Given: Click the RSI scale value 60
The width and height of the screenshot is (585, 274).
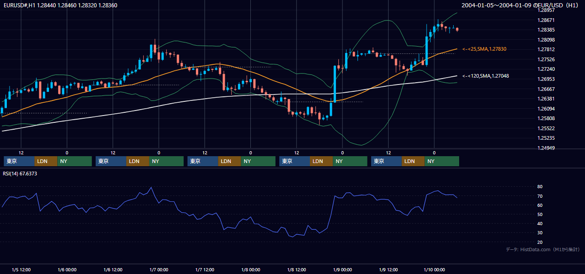Looking at the screenshot, I should click(540, 205).
